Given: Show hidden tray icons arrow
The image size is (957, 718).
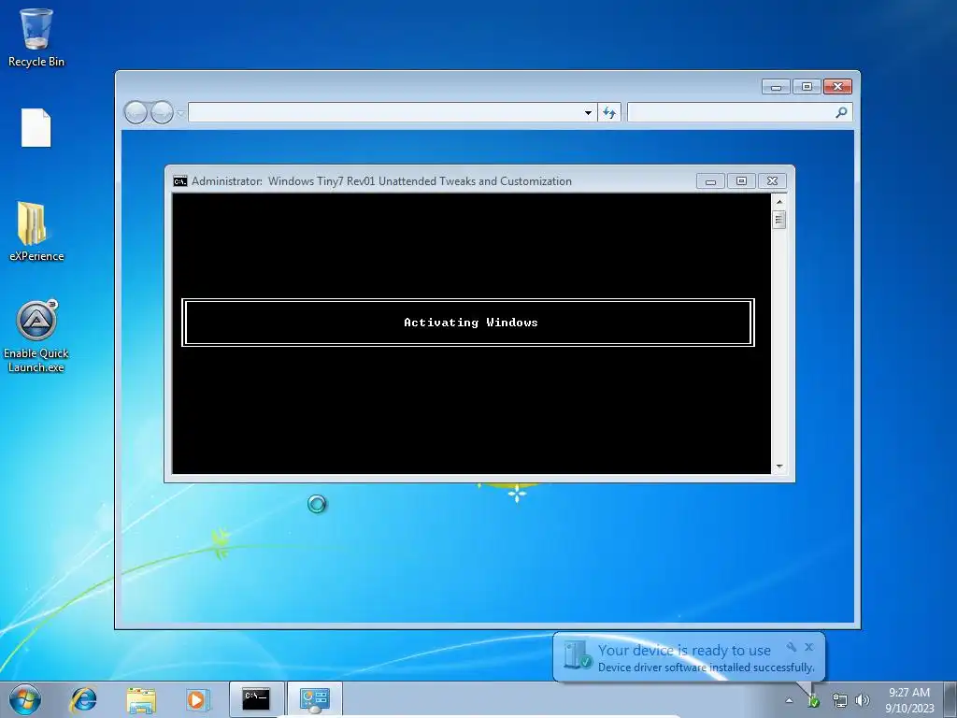Looking at the screenshot, I should click(789, 700).
